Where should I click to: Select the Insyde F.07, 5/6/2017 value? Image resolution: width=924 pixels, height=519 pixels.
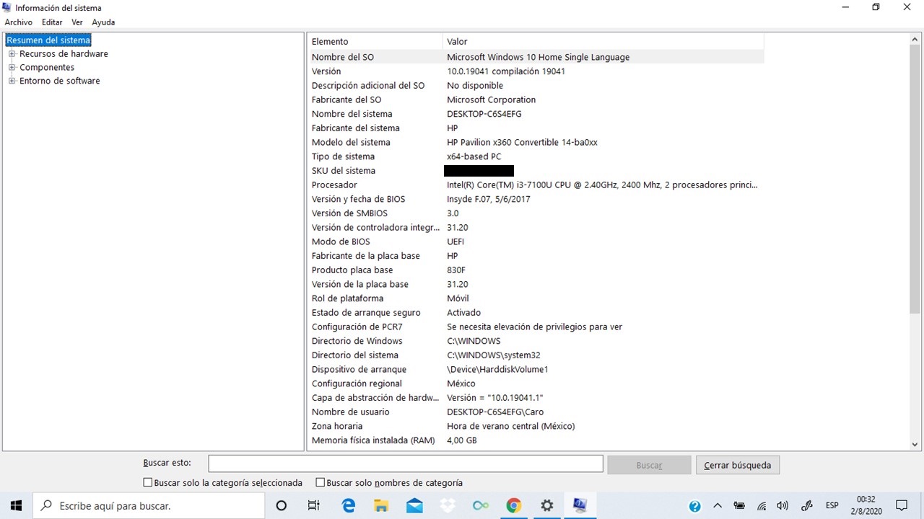pyautogui.click(x=489, y=199)
